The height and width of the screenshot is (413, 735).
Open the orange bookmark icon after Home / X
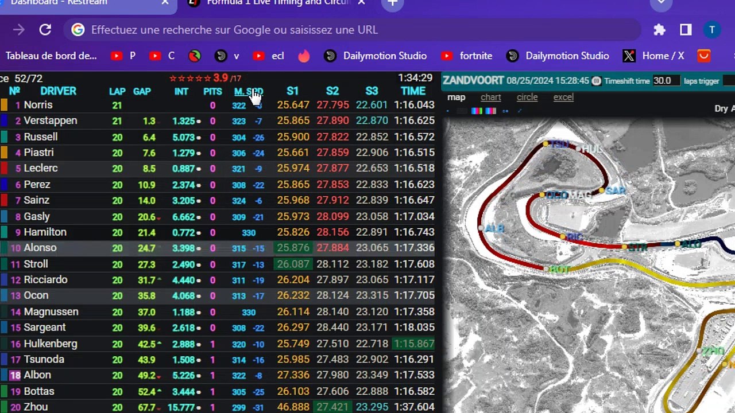click(704, 56)
